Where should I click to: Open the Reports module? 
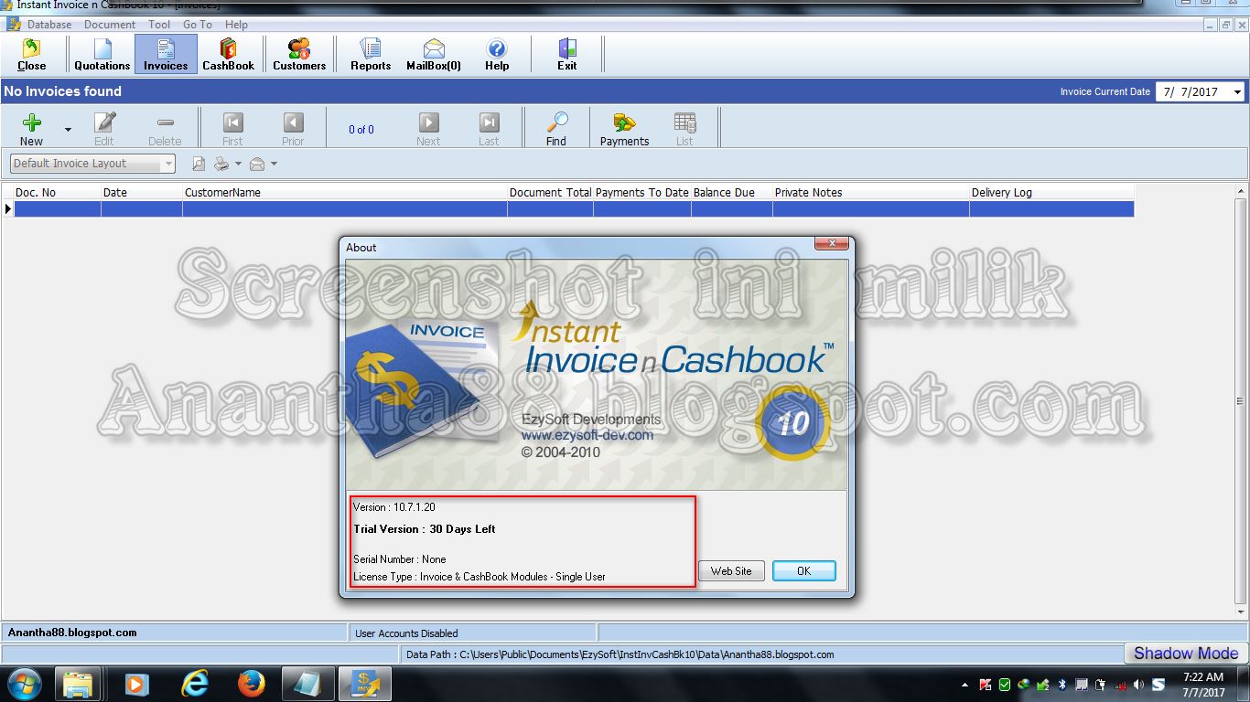point(371,54)
